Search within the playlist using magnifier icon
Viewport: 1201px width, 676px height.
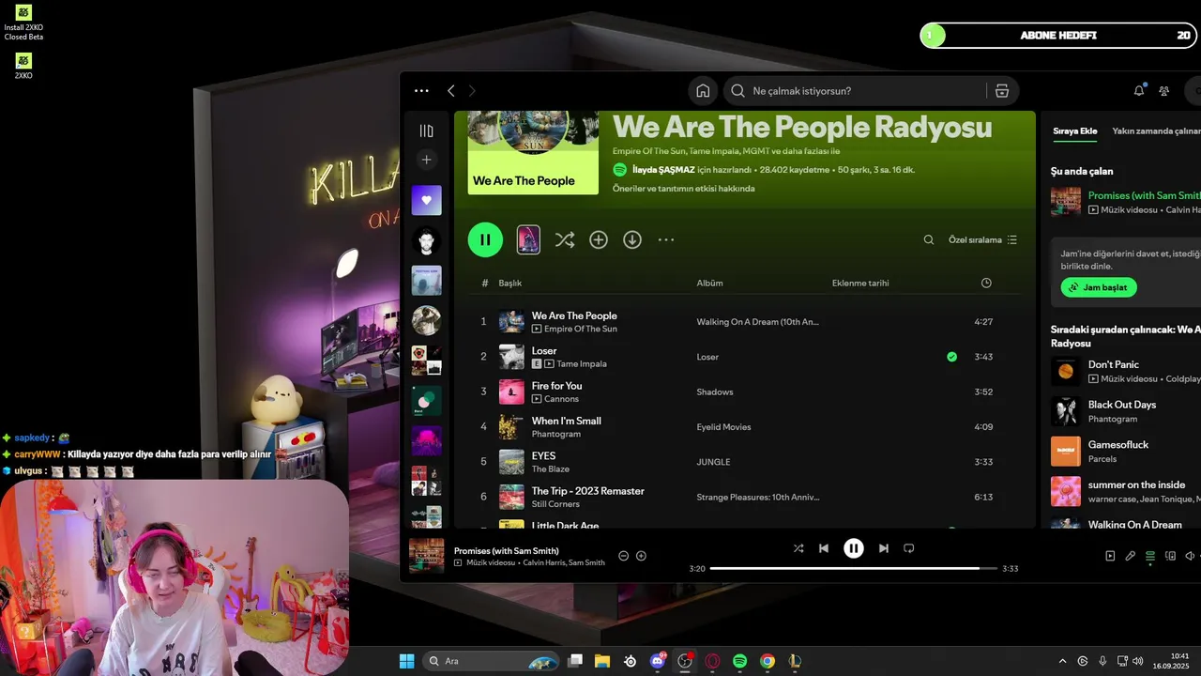pos(929,240)
